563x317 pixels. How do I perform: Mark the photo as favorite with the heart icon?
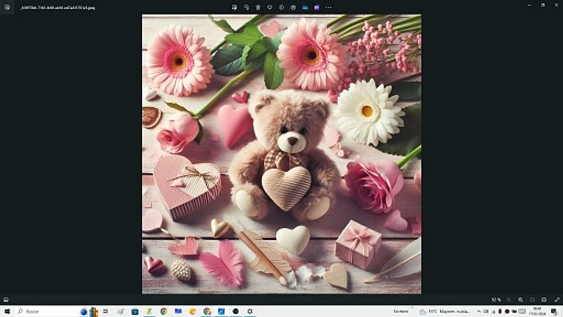tap(270, 7)
